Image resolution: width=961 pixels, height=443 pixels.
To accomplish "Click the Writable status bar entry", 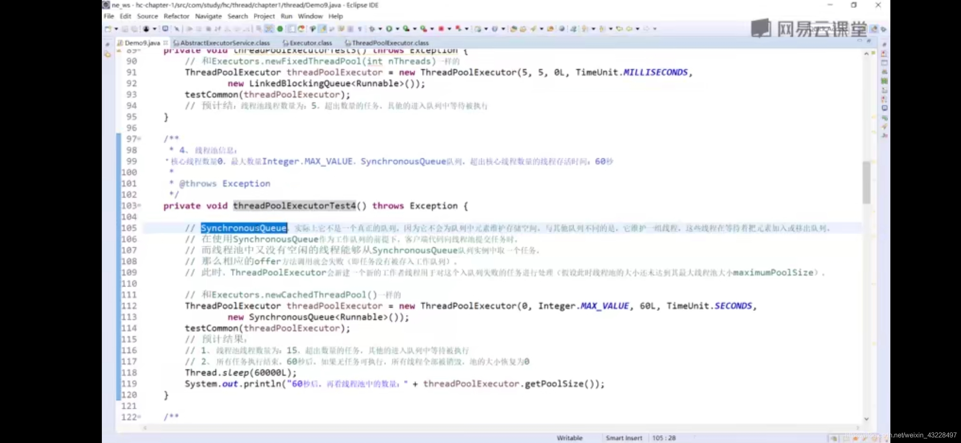I will click(x=570, y=438).
